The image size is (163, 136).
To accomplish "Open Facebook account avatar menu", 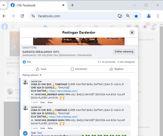I will [153, 27].
